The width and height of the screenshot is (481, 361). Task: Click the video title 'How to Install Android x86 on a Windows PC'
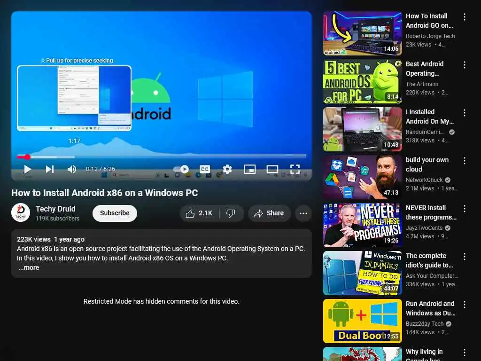click(x=105, y=193)
